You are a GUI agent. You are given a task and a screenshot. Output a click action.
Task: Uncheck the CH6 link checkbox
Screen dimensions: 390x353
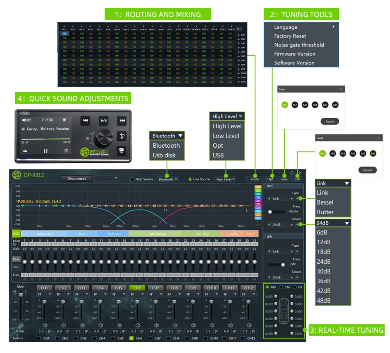tap(131, 338)
